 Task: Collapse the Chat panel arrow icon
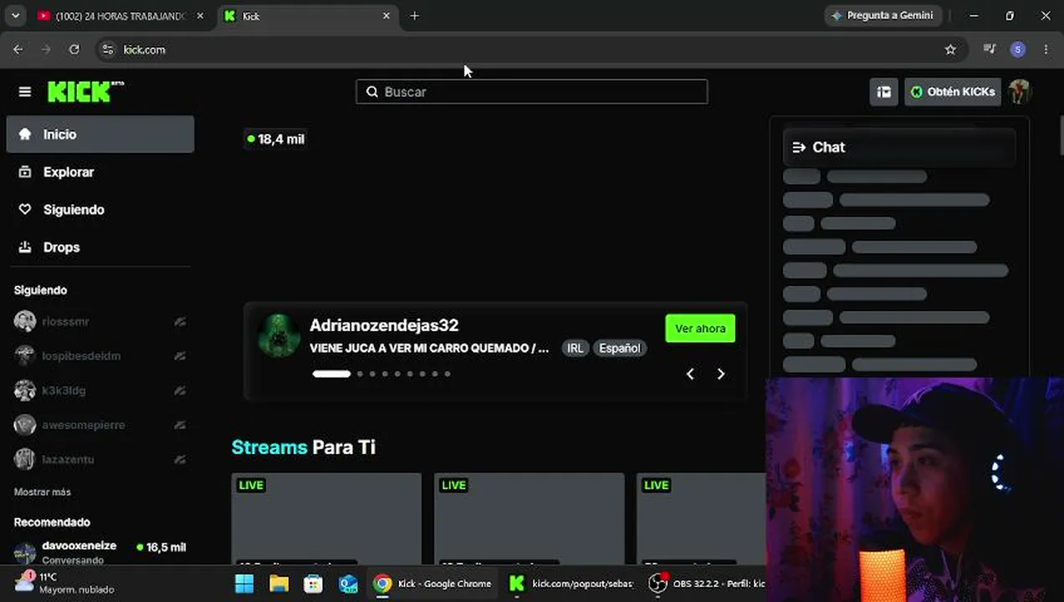click(x=799, y=147)
